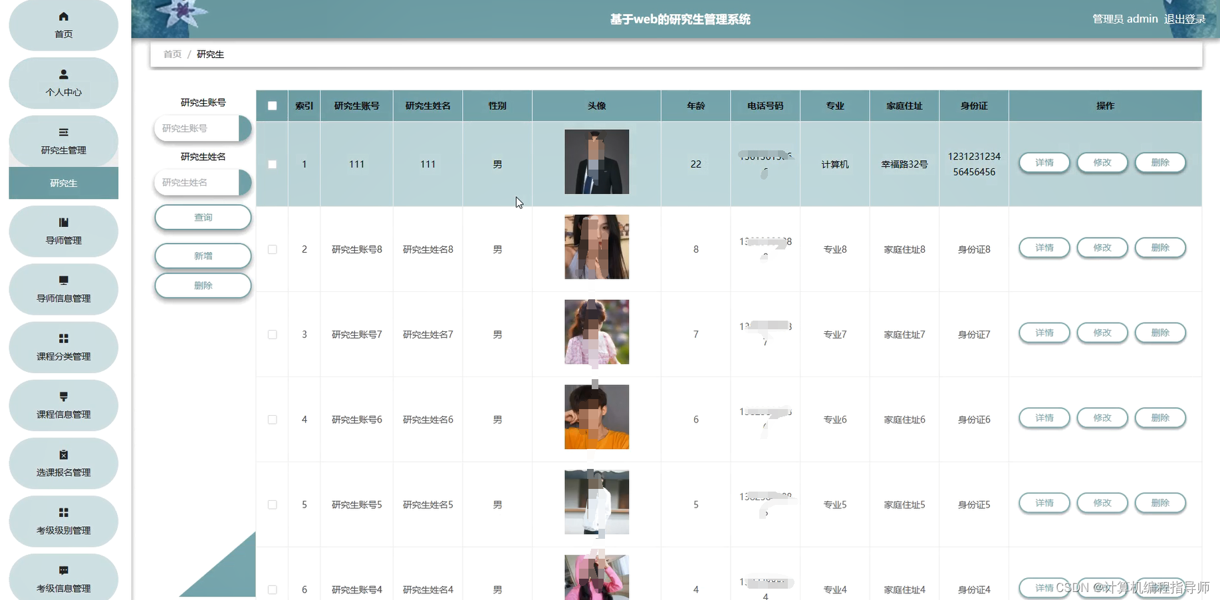1220x600 pixels.
Task: Click the icon above 导师管理
Action: click(64, 222)
